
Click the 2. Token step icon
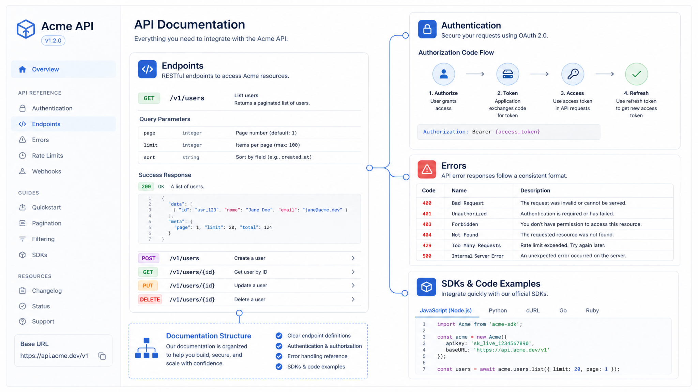coord(507,74)
